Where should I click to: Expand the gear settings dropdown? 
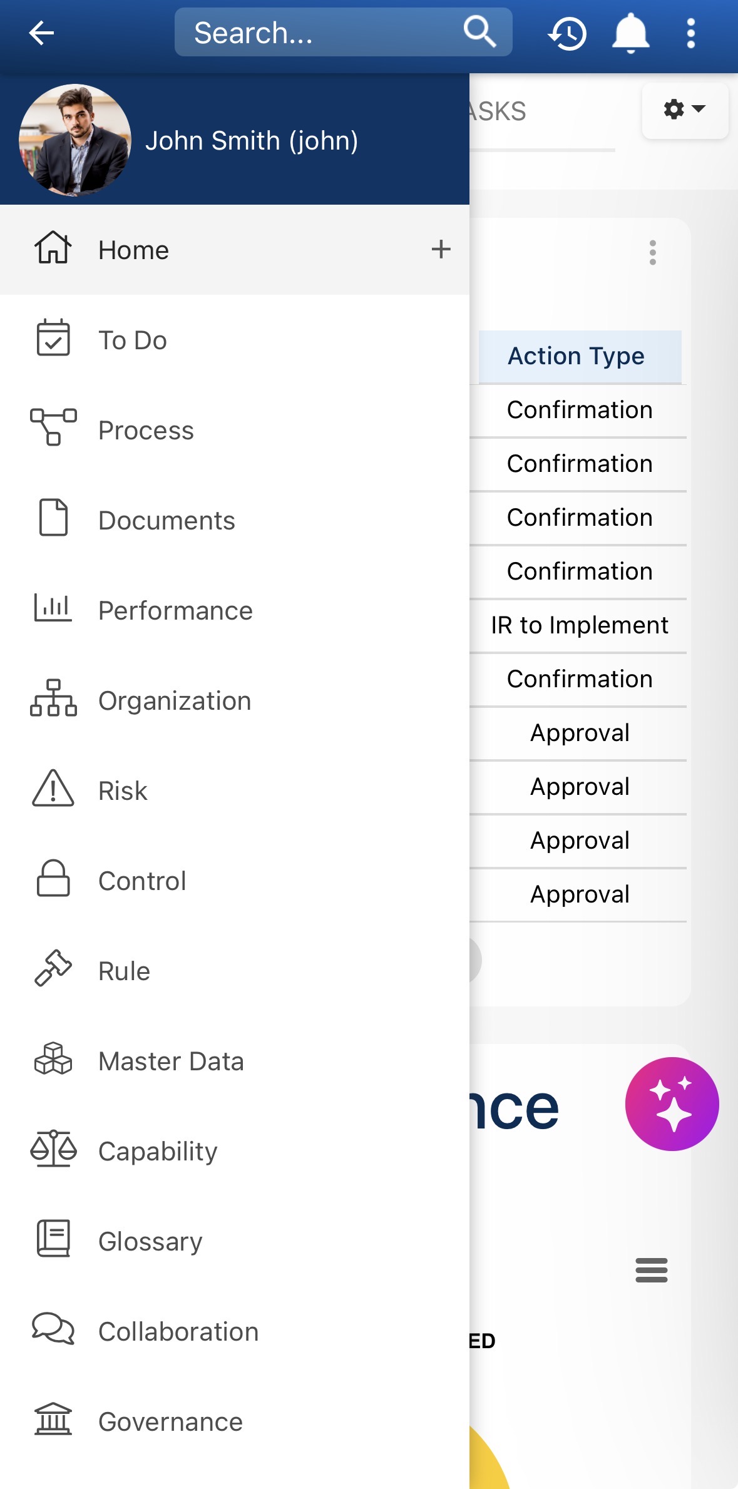click(x=684, y=110)
